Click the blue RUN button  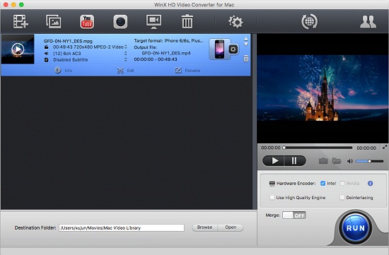coord(356,228)
